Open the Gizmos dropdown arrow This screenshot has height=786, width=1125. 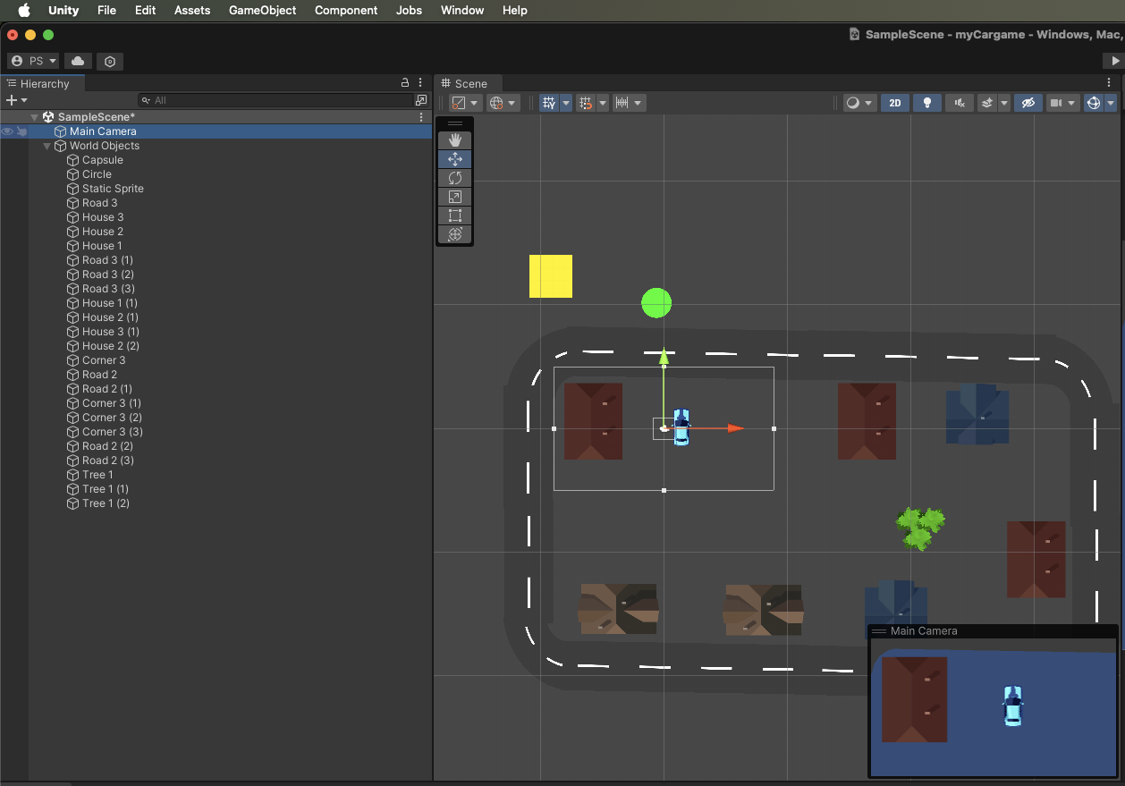tap(1111, 103)
